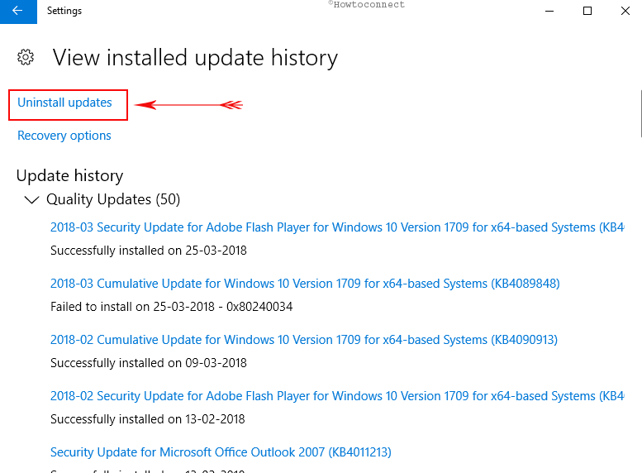Click the vertical scrollbar thumb on the right edge
The width and height of the screenshot is (642, 473).
pyautogui.click(x=641, y=113)
